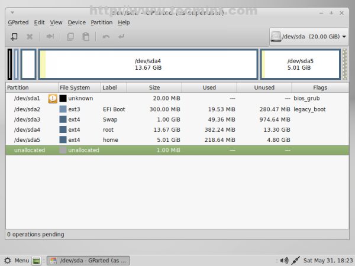Select the black sda1 block in disk map
Screen dimensions: 355x266
pos(9,64)
